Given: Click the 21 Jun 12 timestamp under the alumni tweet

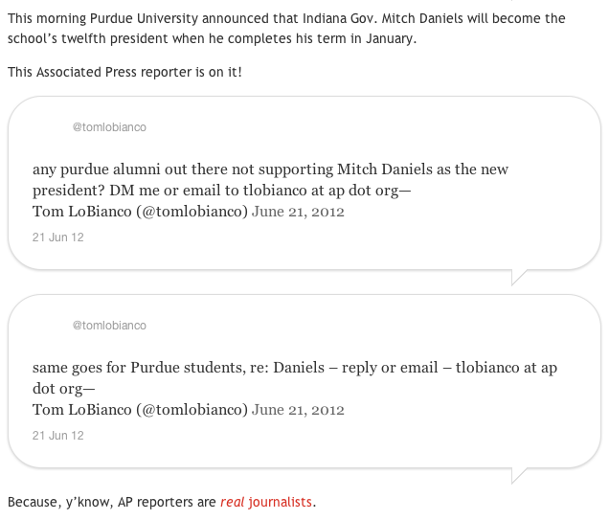Looking at the screenshot, I should [x=58, y=237].
